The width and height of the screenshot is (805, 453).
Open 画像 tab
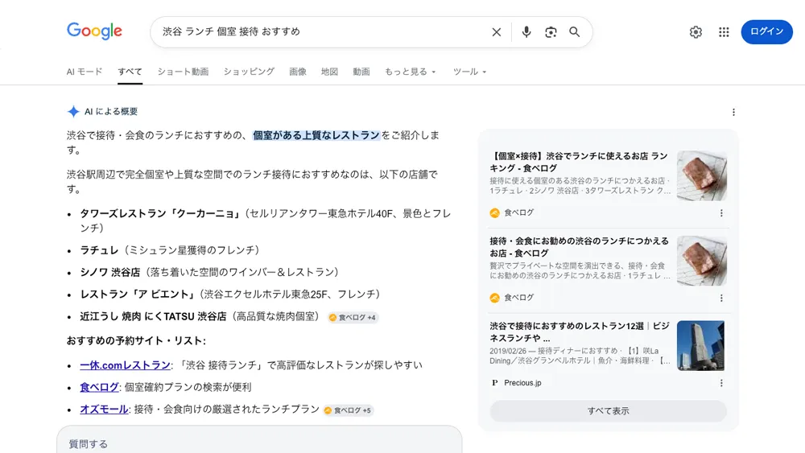(298, 72)
